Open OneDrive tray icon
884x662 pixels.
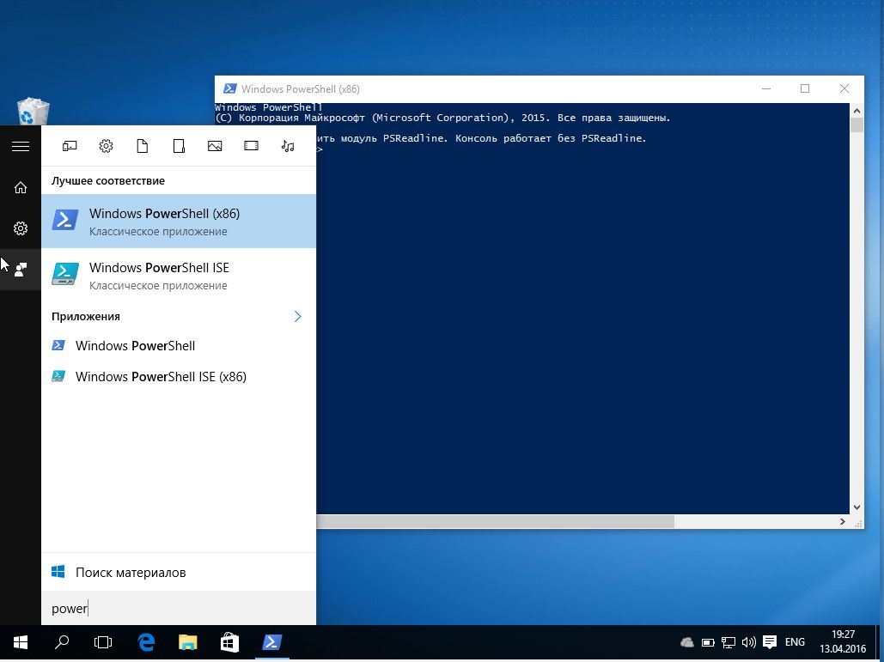pos(686,642)
